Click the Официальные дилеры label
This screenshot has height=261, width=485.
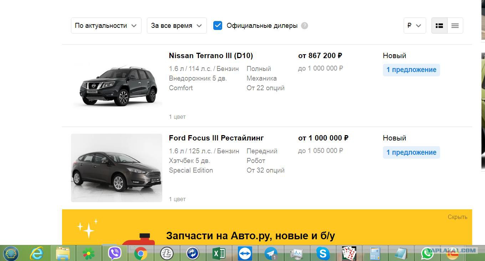[x=262, y=26]
